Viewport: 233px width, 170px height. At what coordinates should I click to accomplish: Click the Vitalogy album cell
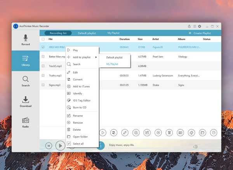(183, 57)
